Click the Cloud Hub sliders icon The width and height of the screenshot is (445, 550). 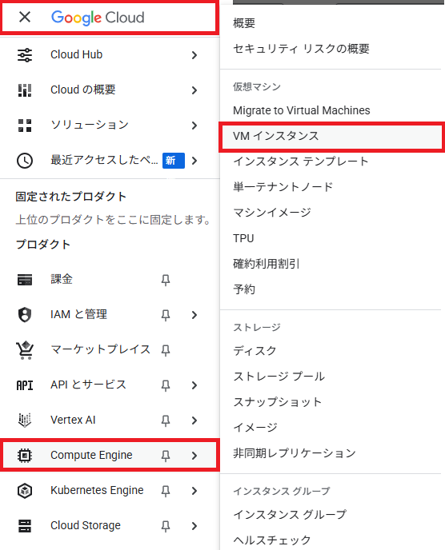click(25, 55)
